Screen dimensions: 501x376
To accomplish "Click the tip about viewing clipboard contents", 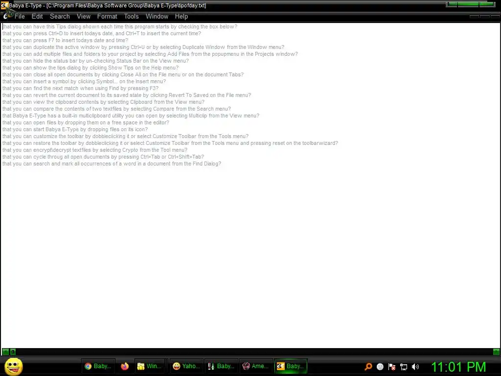I will 103,102.
